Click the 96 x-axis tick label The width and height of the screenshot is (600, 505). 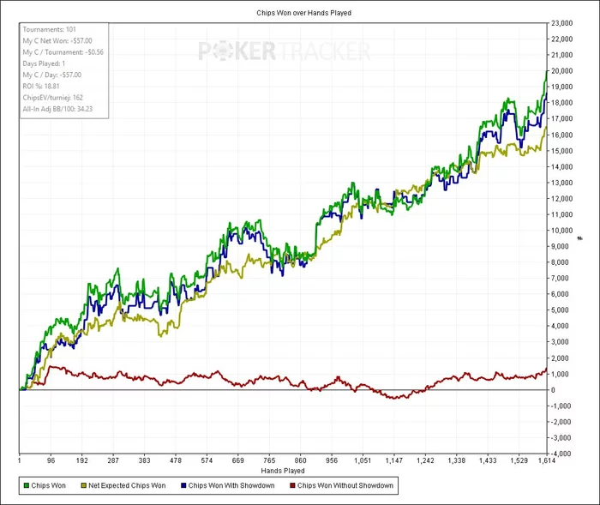[x=51, y=460]
